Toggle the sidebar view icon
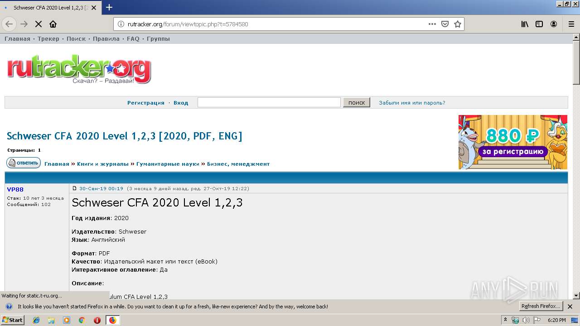 point(539,24)
